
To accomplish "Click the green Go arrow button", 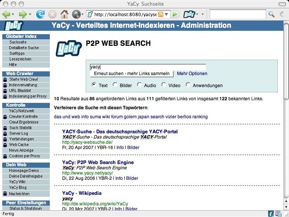I will point(175,14).
